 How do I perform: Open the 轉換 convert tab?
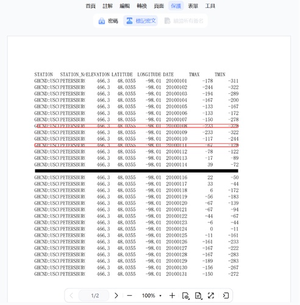141,6
